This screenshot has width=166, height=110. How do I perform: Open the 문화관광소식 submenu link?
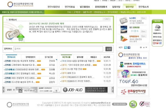100,12
